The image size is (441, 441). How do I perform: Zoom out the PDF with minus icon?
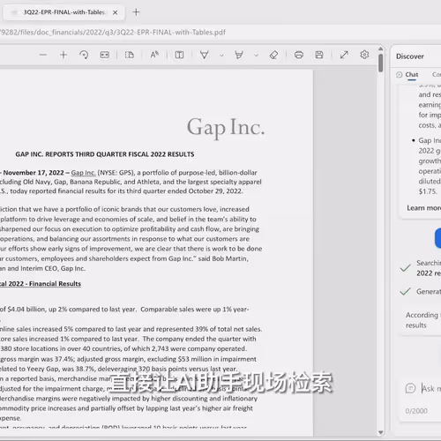coord(43,55)
